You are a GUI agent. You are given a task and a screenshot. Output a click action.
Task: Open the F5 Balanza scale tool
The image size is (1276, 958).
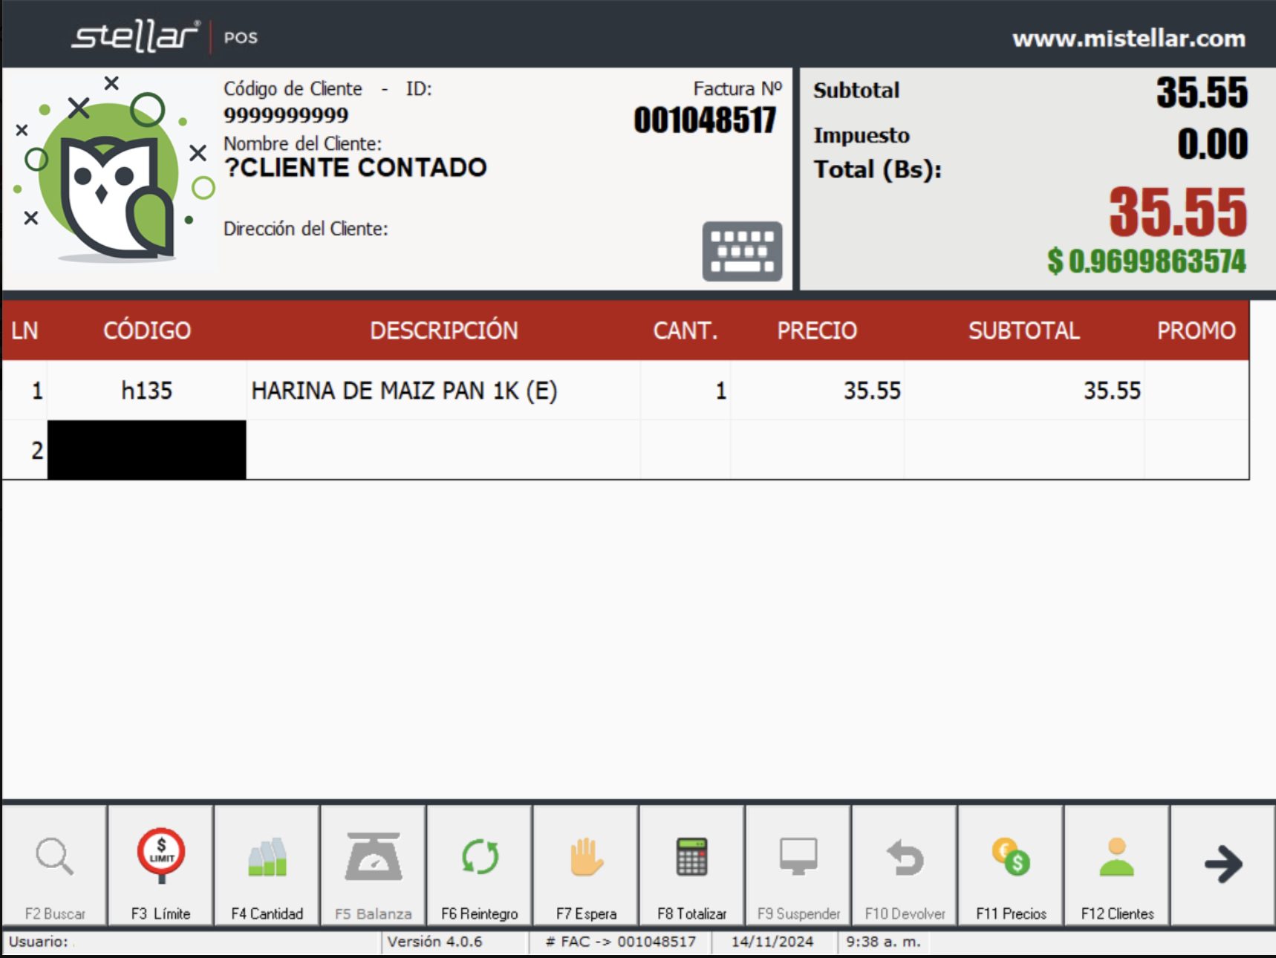[373, 866]
